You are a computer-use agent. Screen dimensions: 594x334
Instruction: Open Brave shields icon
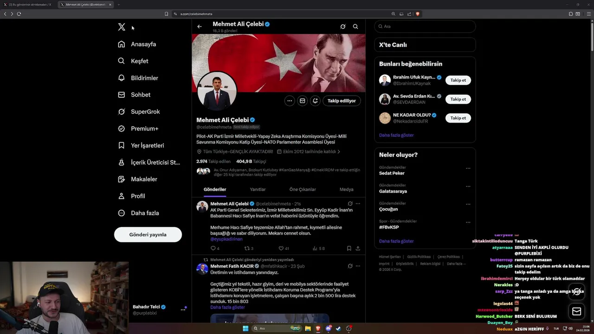click(418, 14)
